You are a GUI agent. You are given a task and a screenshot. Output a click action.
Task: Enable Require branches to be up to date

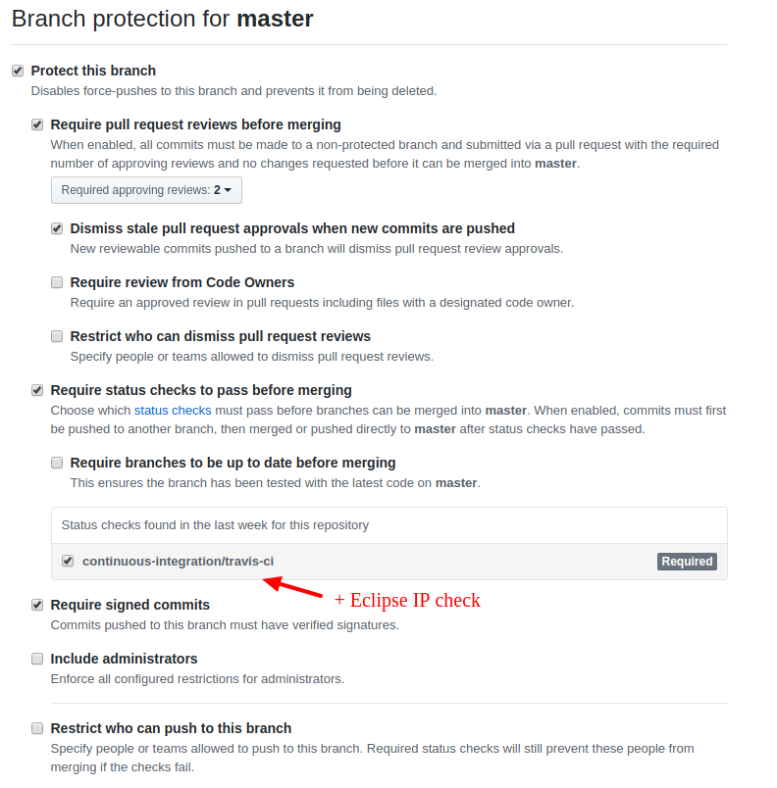click(x=56, y=462)
